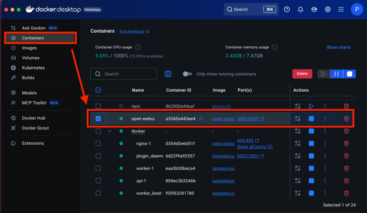The height and width of the screenshot is (213, 367).
Task: Click the red Delete button
Action: (x=302, y=74)
